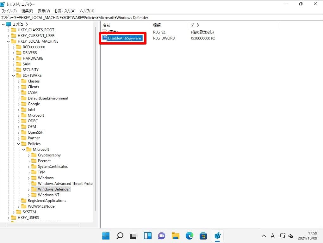The height and width of the screenshot is (243, 323).
Task: Expand the HARDWARE key
Action: (13, 58)
